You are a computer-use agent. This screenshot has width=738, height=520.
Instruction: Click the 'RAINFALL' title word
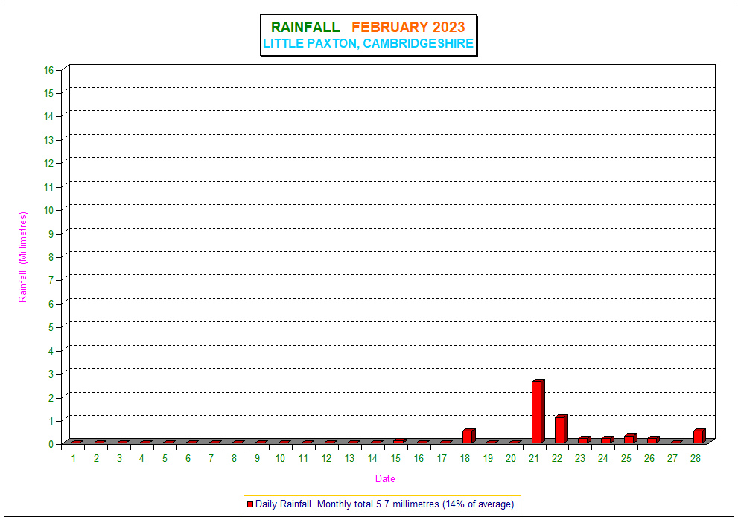pos(305,27)
